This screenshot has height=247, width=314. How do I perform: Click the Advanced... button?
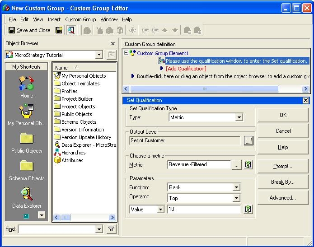282,198
